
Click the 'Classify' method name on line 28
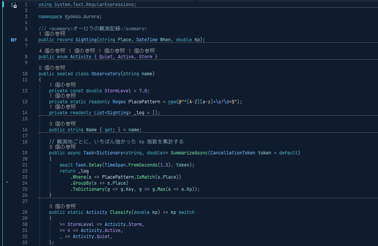click(x=120, y=212)
